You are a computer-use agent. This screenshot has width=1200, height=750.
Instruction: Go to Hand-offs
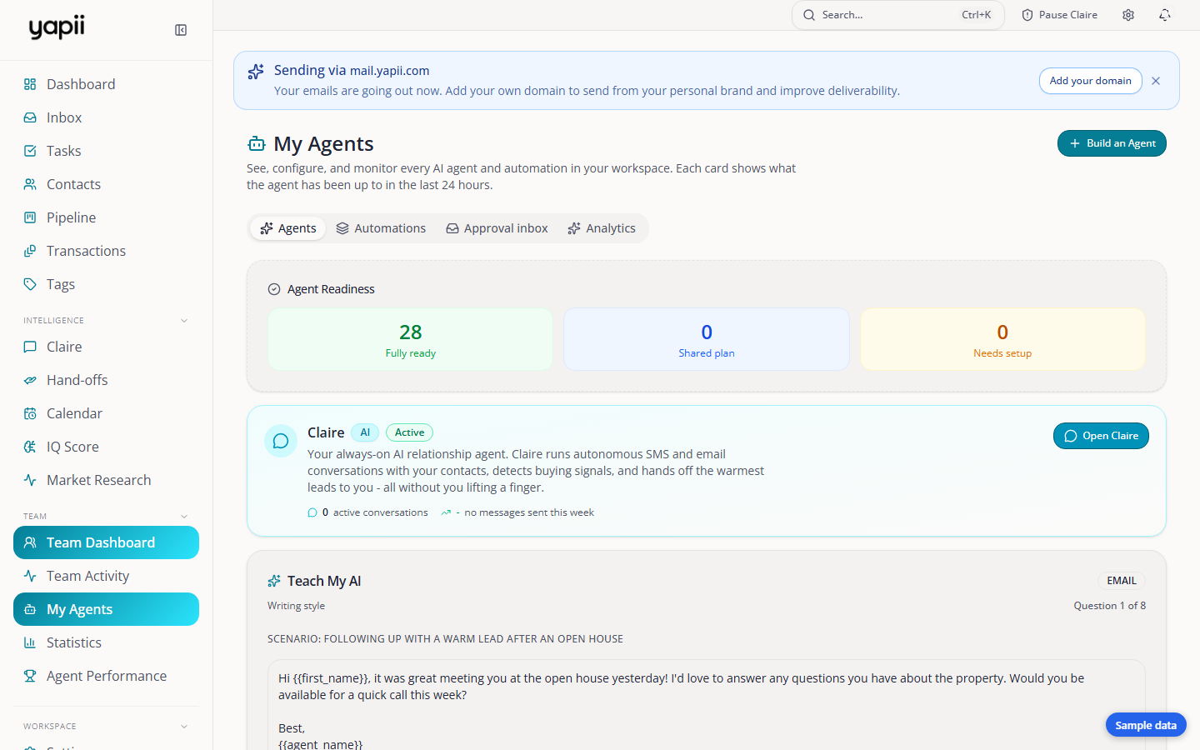[x=106, y=380]
